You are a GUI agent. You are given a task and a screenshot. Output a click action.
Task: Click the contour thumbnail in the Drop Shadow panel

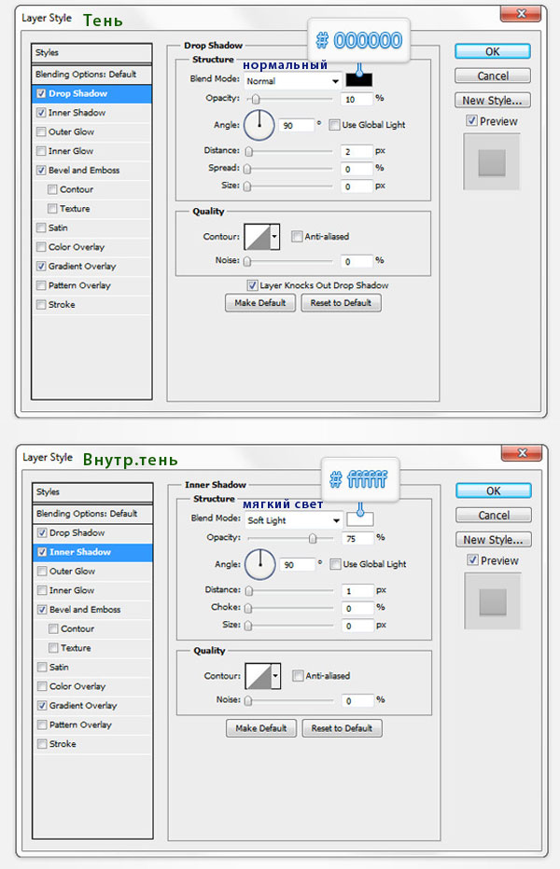257,237
